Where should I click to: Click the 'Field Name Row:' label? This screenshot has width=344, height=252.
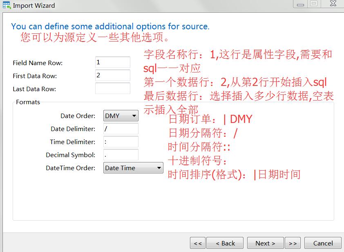[38, 63]
